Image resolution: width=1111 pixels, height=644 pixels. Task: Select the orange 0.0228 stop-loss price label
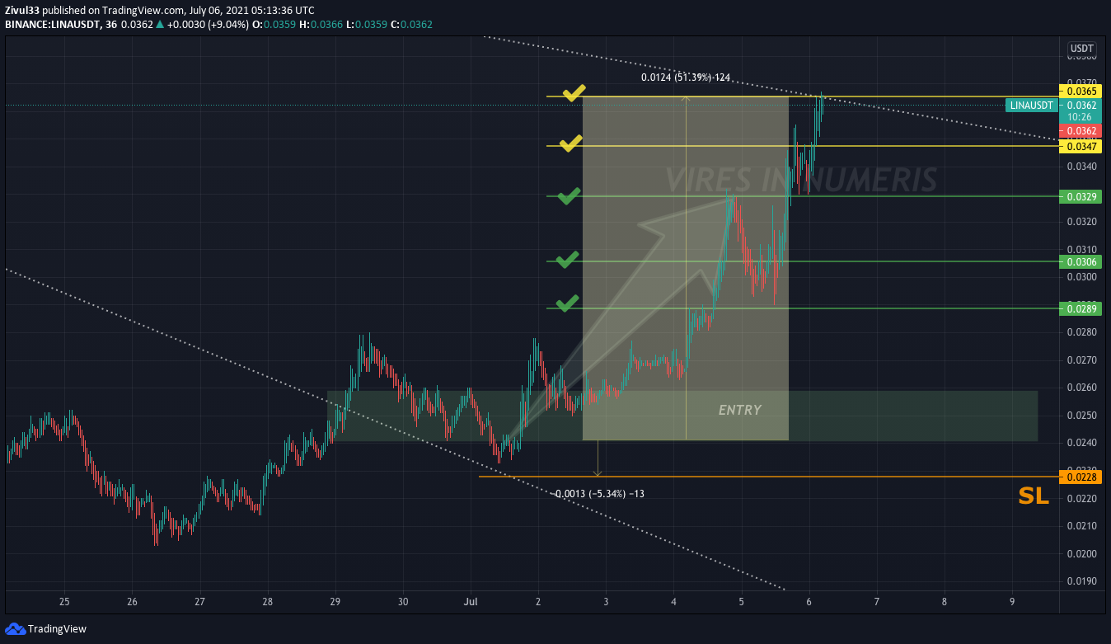[1079, 477]
